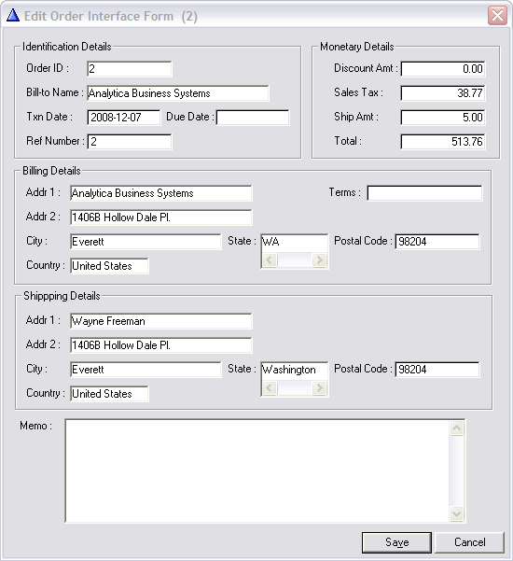This screenshot has height=561, width=513.
Task: Click the Monetary Details group label
Action: (357, 47)
